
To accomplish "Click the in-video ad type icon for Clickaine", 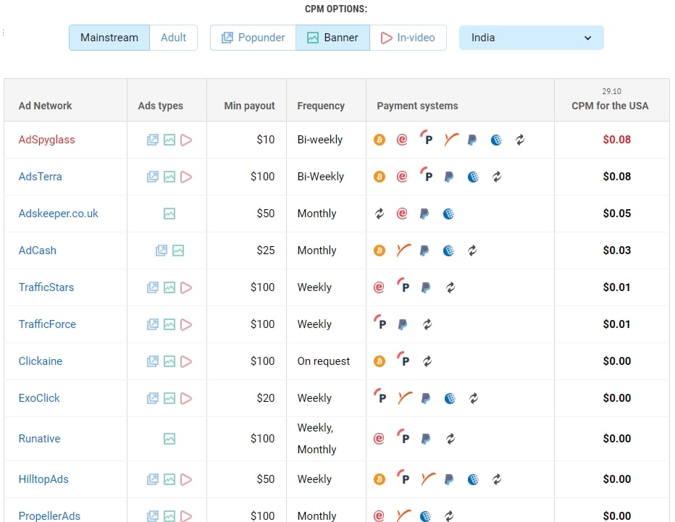I will (x=186, y=361).
